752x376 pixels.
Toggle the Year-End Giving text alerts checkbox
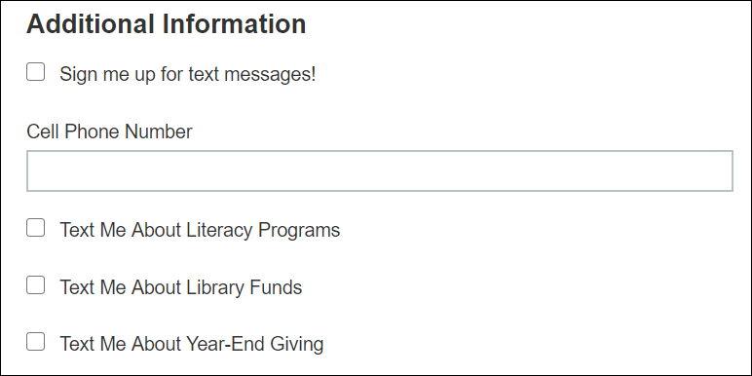pos(35,342)
